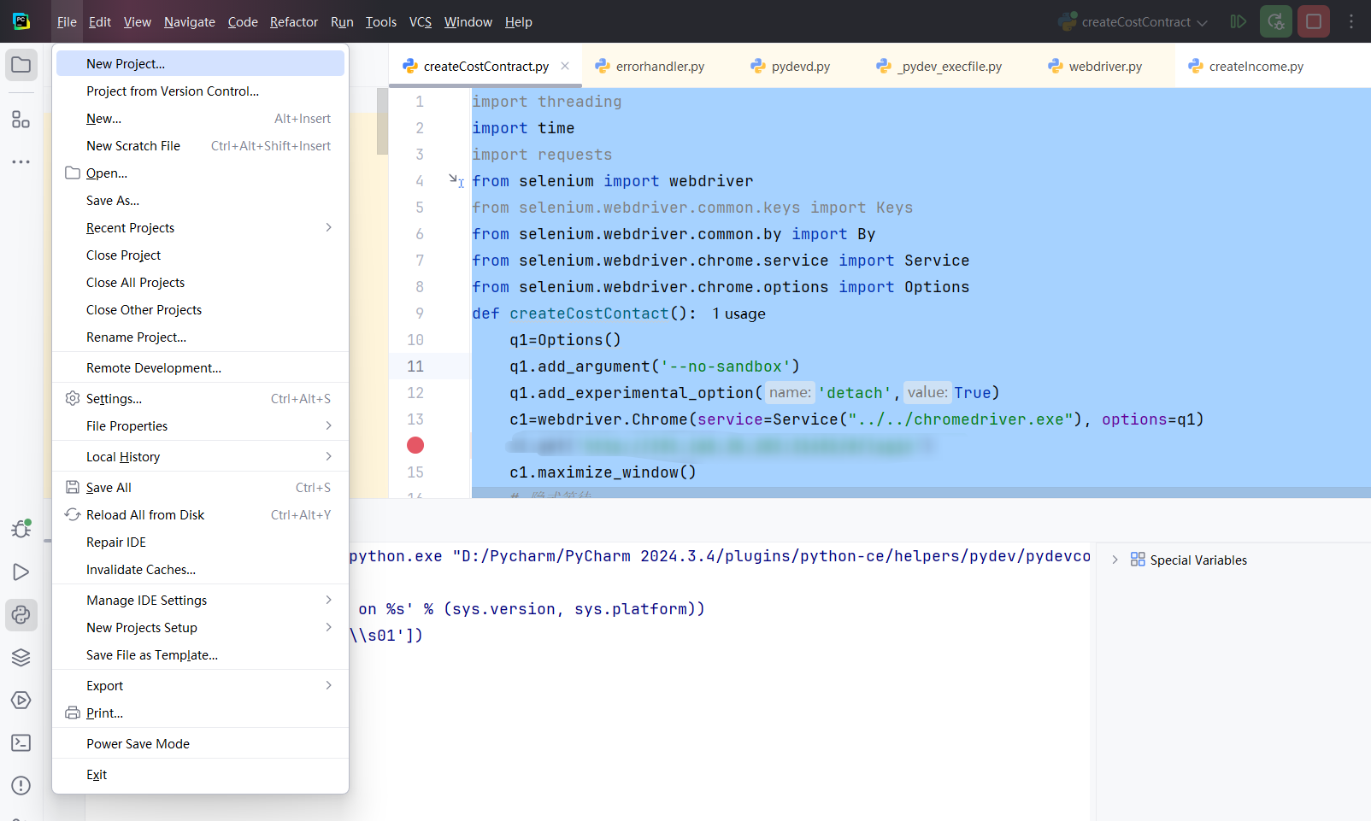
Task: Switch to the webdriver.py tab
Action: click(x=1095, y=66)
